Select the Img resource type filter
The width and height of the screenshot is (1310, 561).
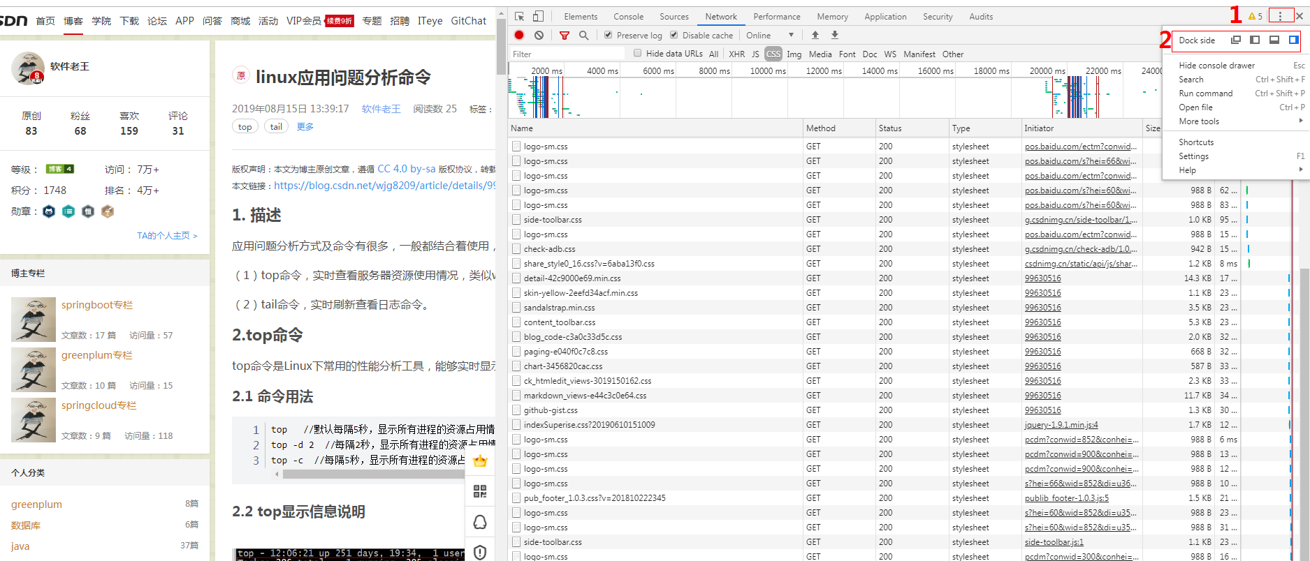(794, 54)
